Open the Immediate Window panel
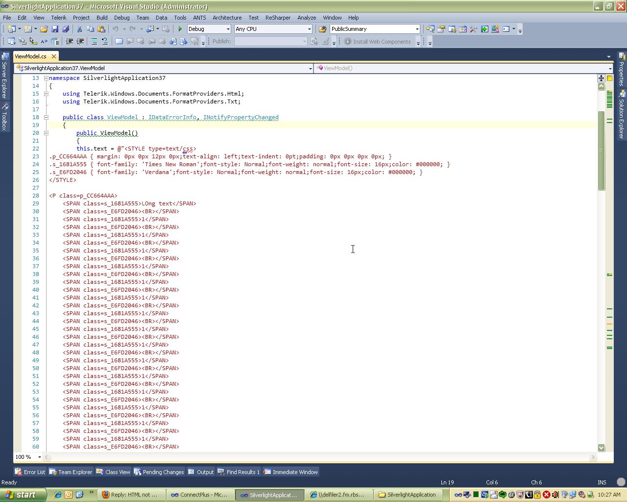 290,472
